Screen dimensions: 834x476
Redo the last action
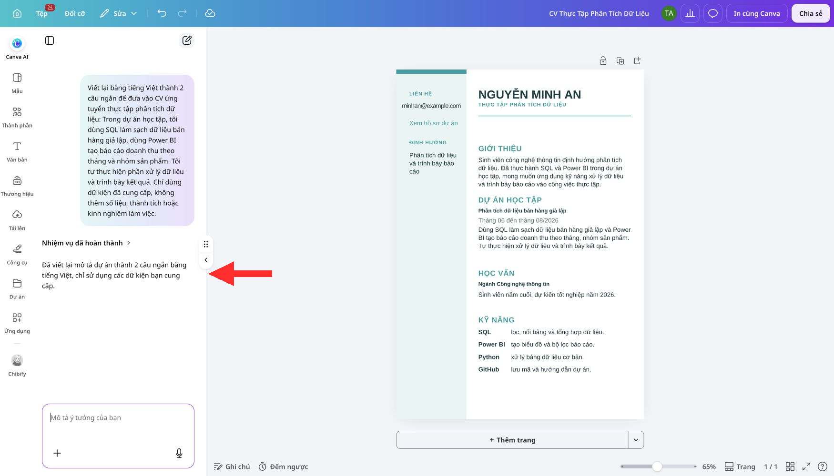pyautogui.click(x=182, y=13)
